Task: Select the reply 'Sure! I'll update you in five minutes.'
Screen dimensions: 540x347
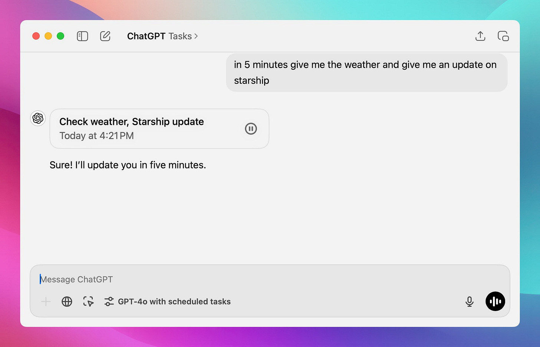Action: coord(128,165)
